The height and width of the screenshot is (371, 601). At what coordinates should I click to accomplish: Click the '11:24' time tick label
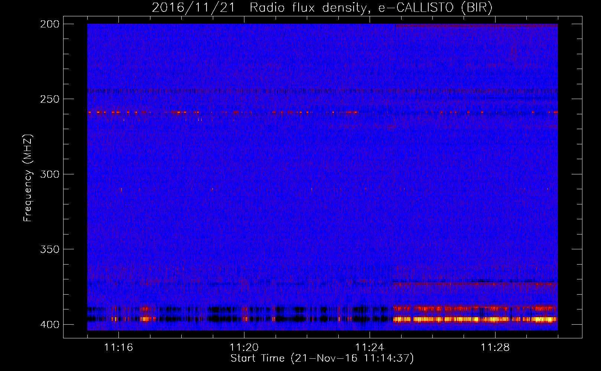coord(370,347)
